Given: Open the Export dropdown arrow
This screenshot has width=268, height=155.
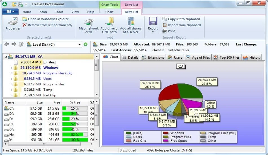Looking at the screenshot, I should click(x=153, y=32).
